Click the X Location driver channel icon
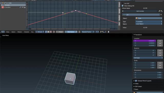The image size is (164, 93). 3,7
